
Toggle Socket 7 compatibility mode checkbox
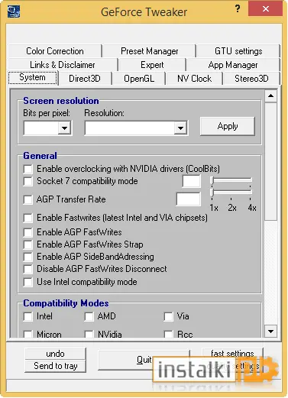28,181
